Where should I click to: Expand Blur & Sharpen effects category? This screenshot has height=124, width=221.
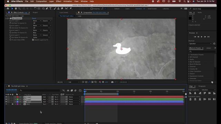(x=189, y=62)
